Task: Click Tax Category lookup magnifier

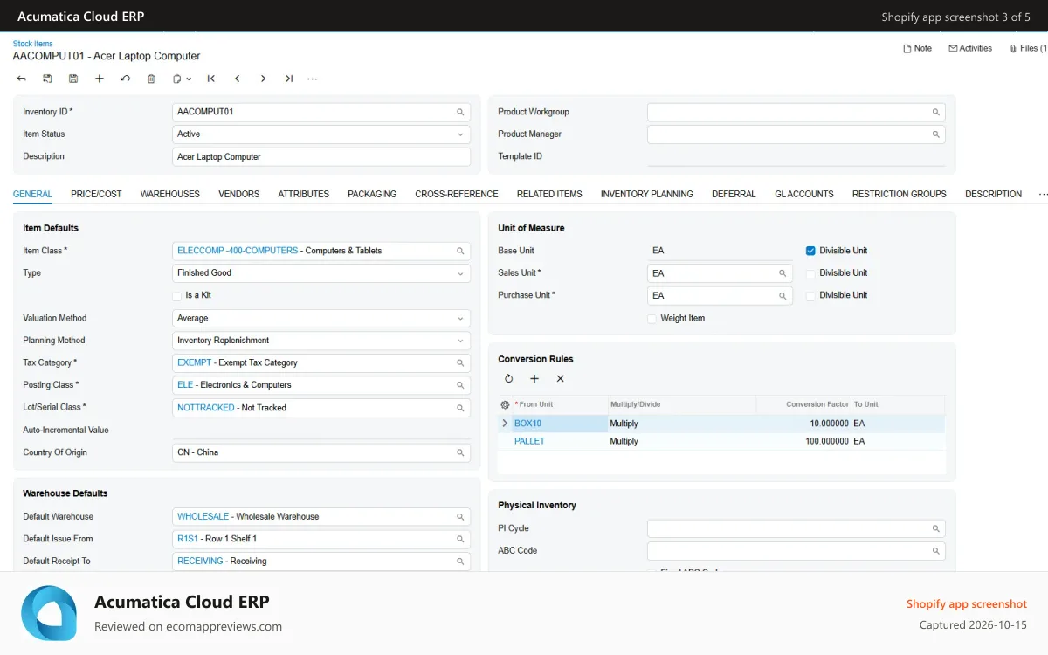Action: pos(460,362)
